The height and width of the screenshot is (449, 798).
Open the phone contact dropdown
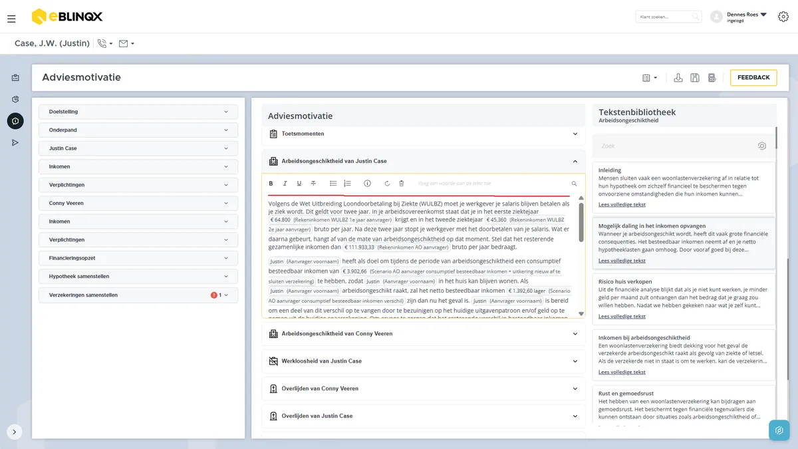[x=105, y=43]
